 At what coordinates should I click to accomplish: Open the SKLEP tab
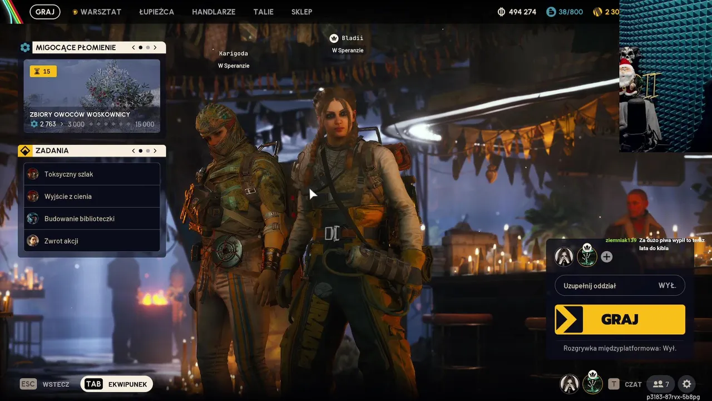[x=301, y=12]
